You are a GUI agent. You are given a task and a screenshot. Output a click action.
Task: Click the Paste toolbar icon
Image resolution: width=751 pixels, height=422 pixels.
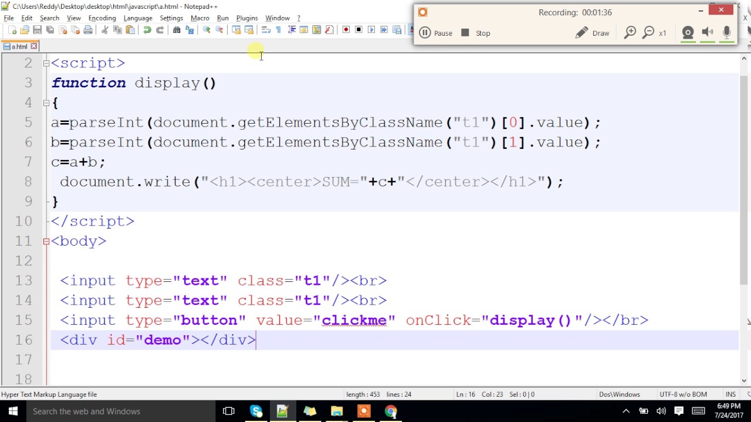(130, 30)
